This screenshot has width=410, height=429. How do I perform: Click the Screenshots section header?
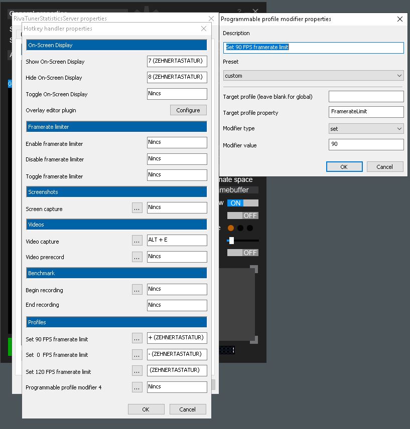click(x=116, y=192)
